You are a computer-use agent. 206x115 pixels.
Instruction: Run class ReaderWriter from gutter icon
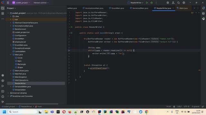[71, 27]
